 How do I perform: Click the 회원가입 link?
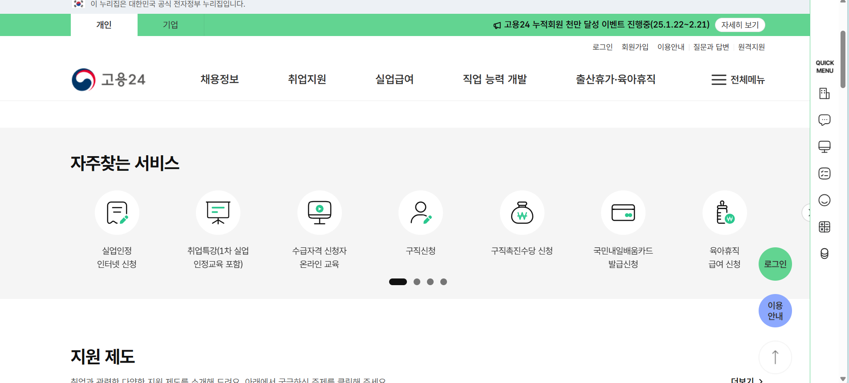click(x=635, y=47)
